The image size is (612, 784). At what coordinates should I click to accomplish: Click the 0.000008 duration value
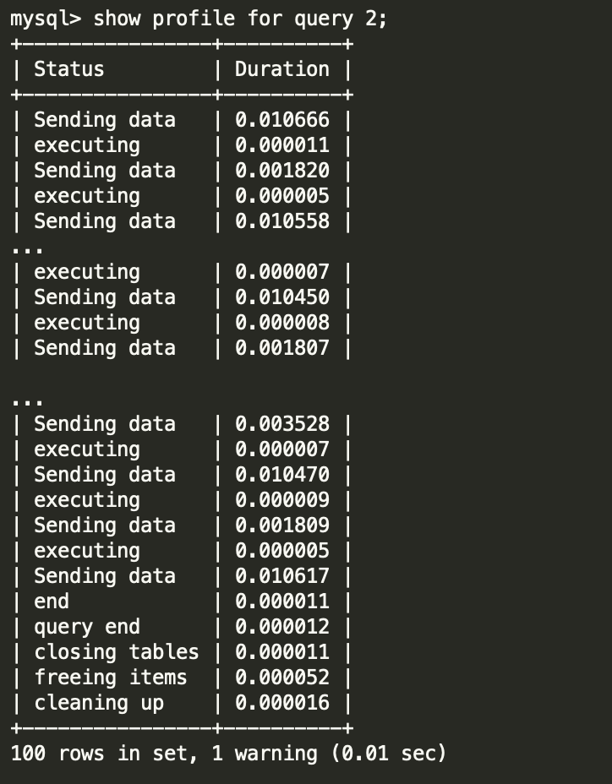281,323
